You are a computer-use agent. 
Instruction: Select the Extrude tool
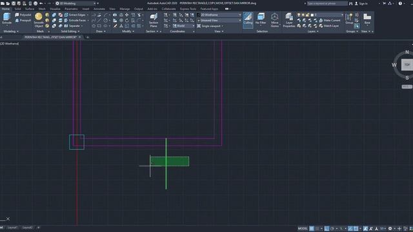[x=6, y=19]
